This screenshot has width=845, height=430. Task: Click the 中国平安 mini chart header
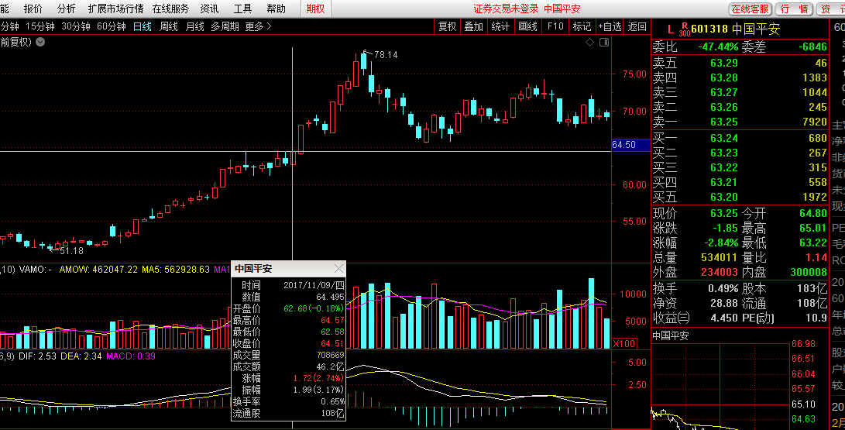pyautogui.click(x=671, y=335)
